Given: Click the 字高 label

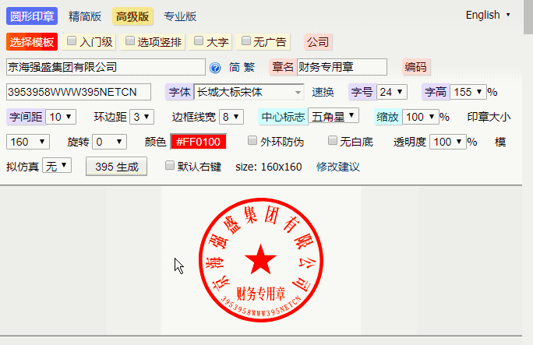Looking at the screenshot, I should pos(436,92).
